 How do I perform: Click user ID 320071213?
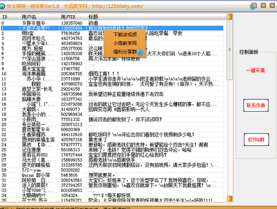click(x=72, y=124)
